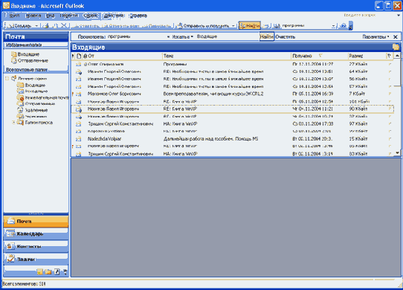
Task: Toggle the flag on NadezhdaVoljiar message
Action: [x=390, y=139]
